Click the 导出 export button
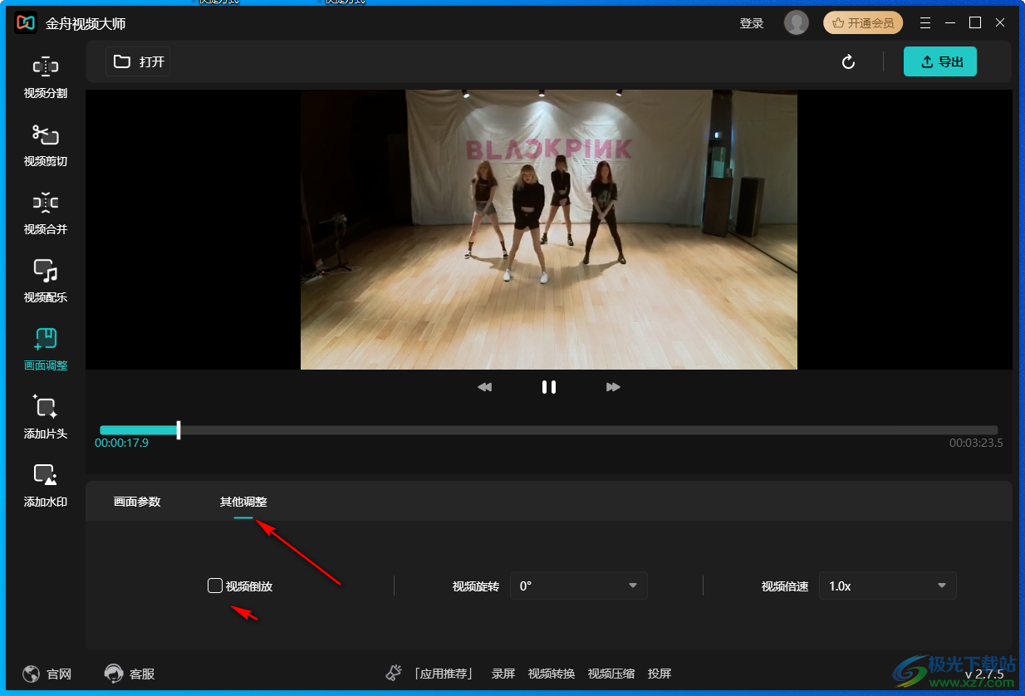This screenshot has height=696, width=1025. click(940, 61)
